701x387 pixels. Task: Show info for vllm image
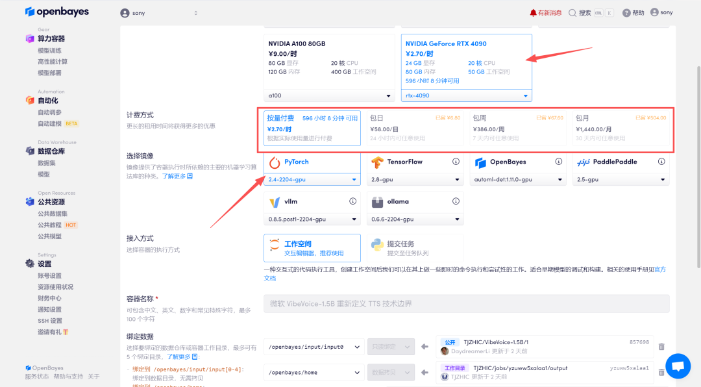(353, 201)
